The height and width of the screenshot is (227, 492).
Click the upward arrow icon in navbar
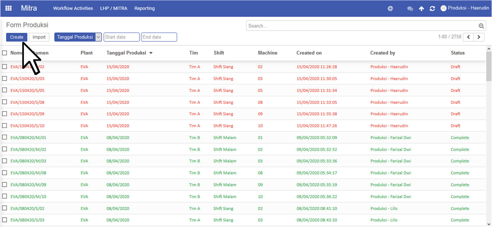coord(421,9)
